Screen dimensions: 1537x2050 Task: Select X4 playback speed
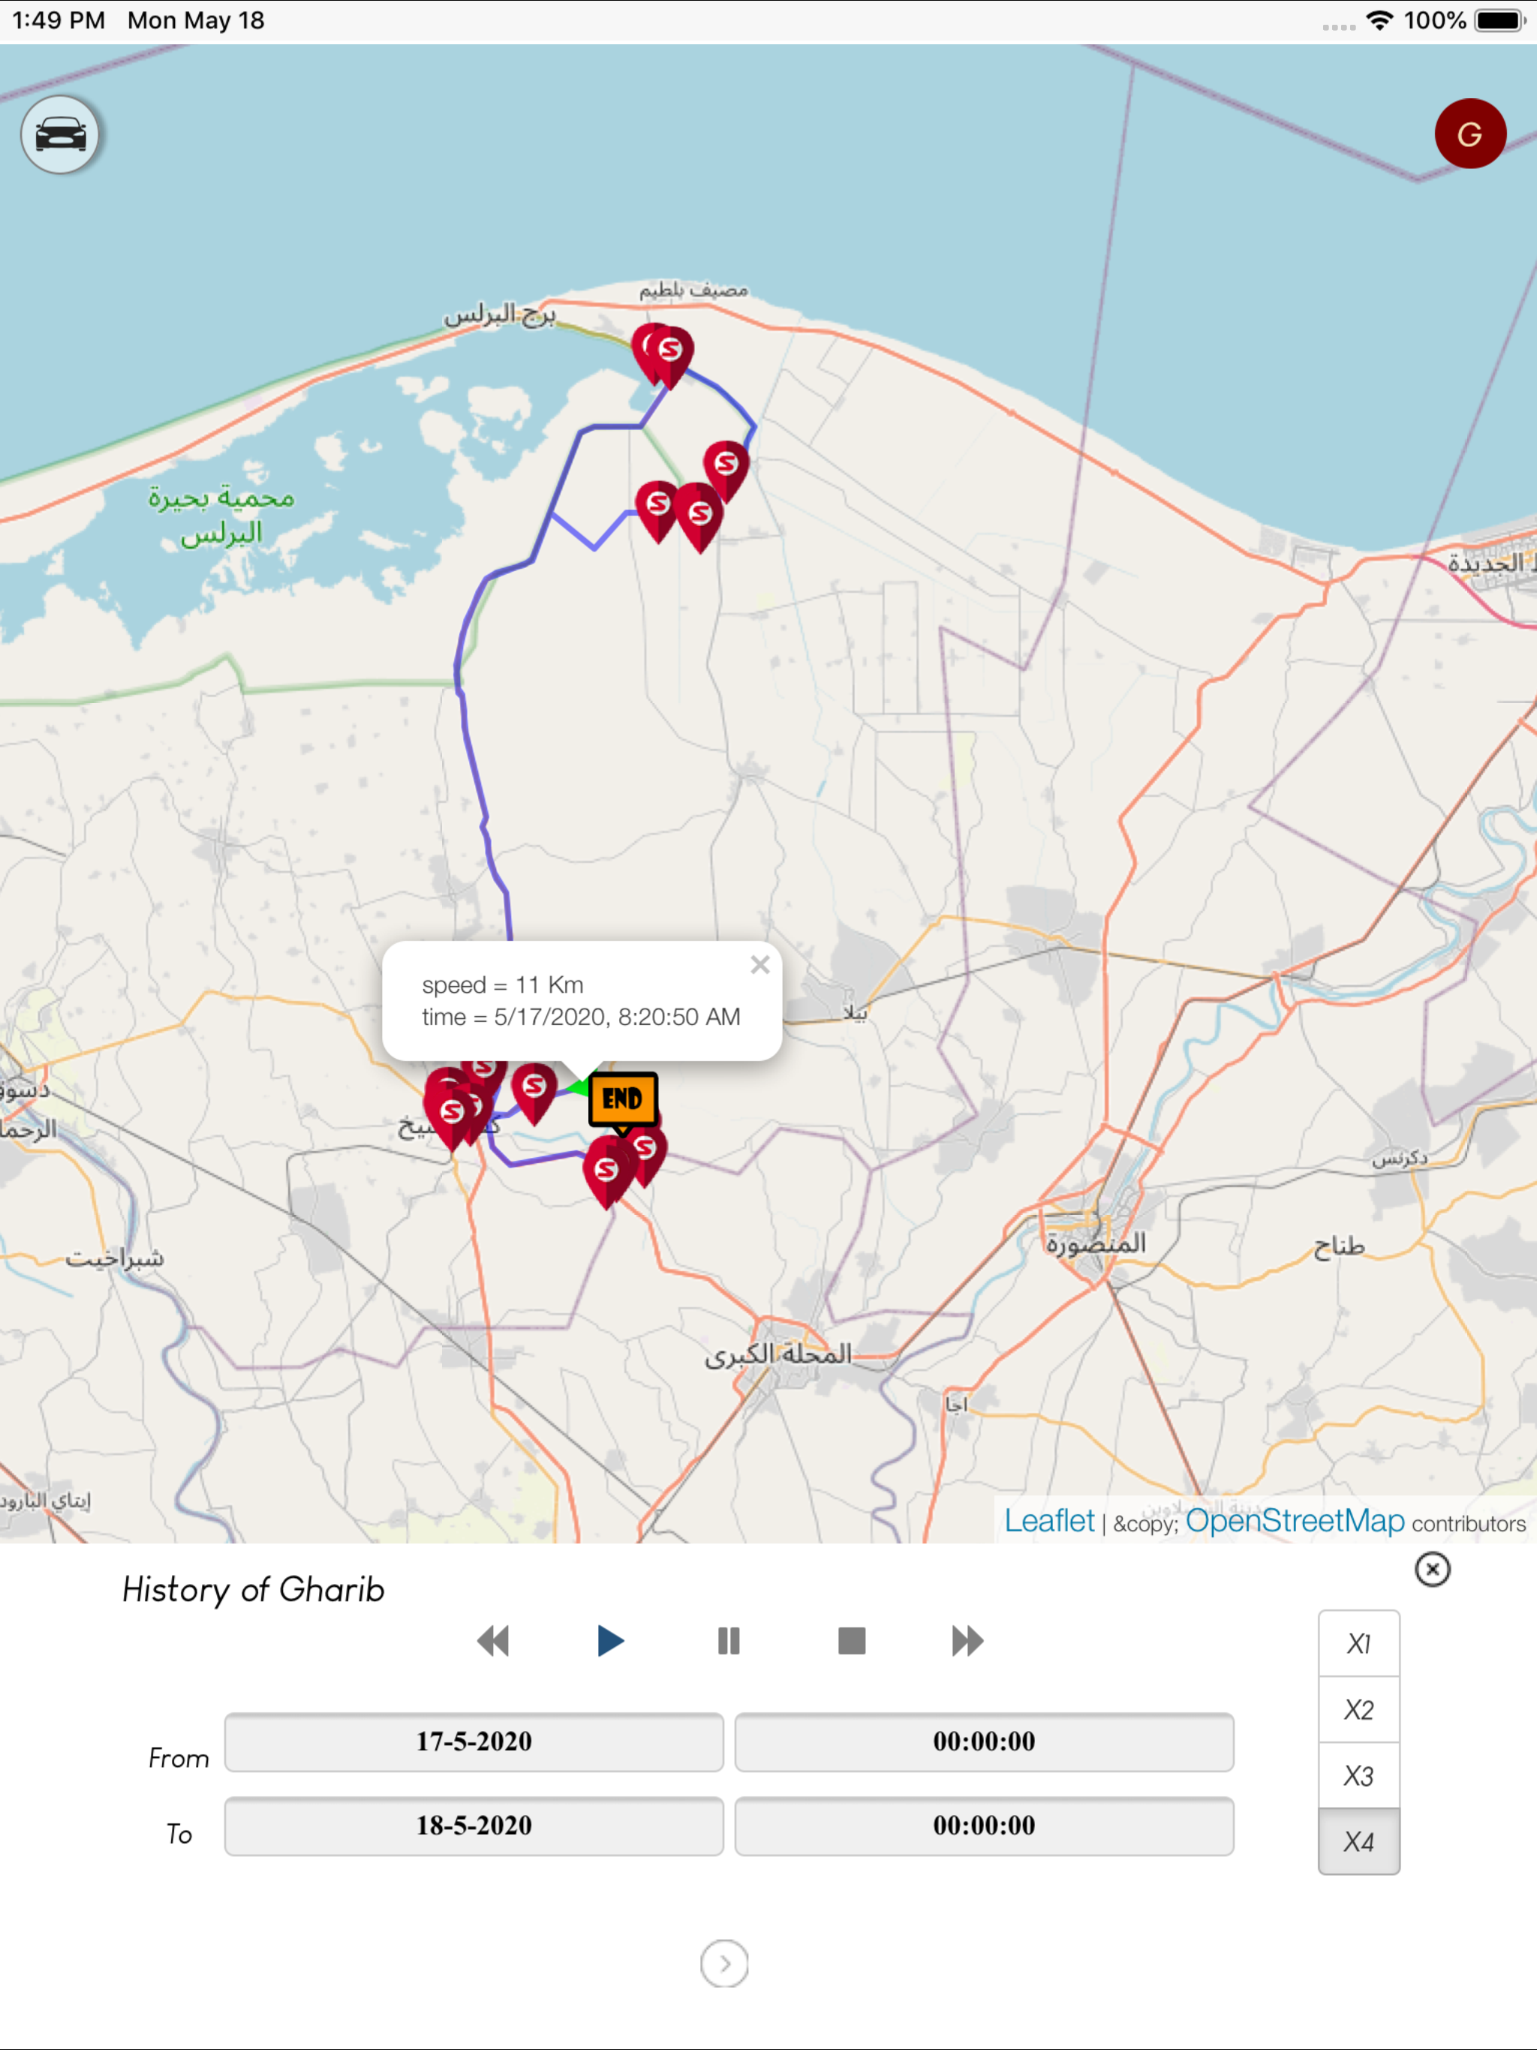pyautogui.click(x=1358, y=1841)
